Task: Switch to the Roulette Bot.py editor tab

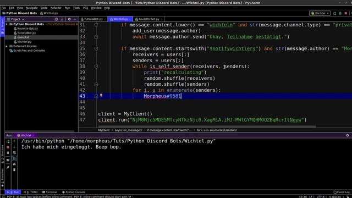Action: coord(148,19)
